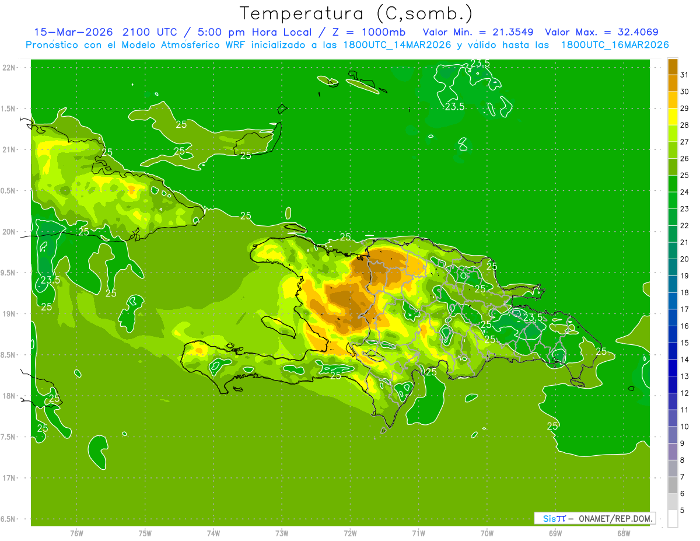This screenshot has width=700, height=541.
Task: Click the purple legend band between 9 and 10
Action: [673, 435]
